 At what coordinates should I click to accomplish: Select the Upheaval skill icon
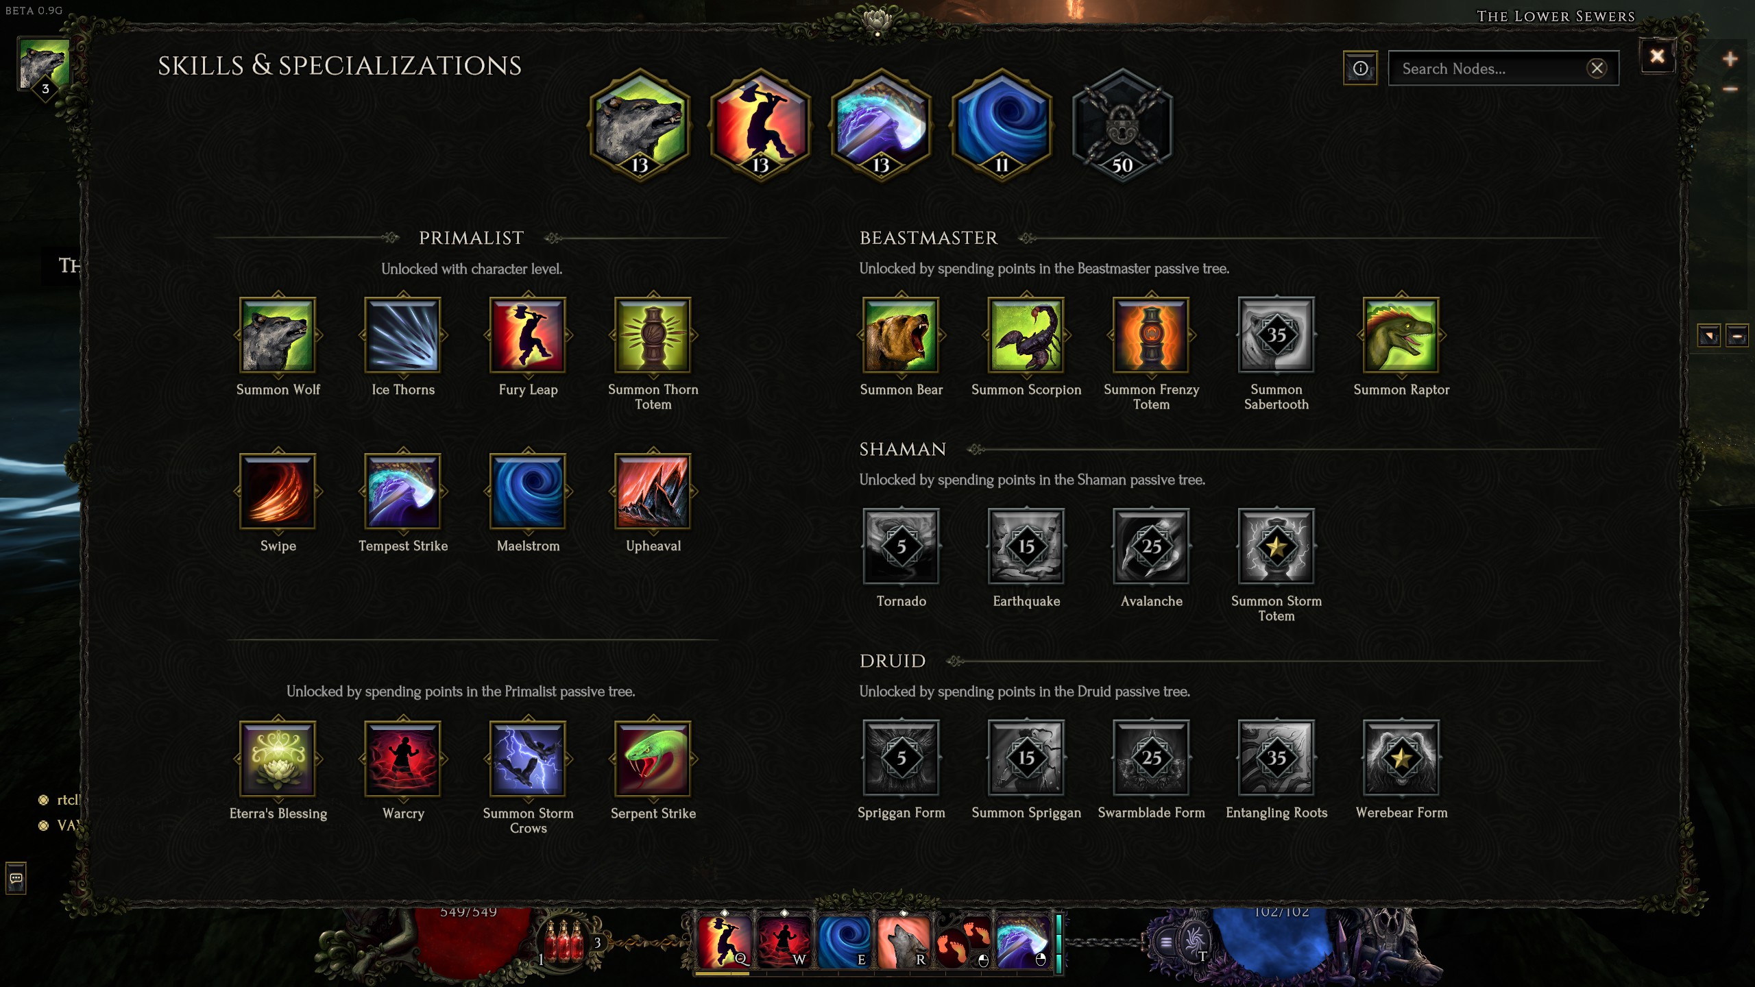[x=653, y=491]
